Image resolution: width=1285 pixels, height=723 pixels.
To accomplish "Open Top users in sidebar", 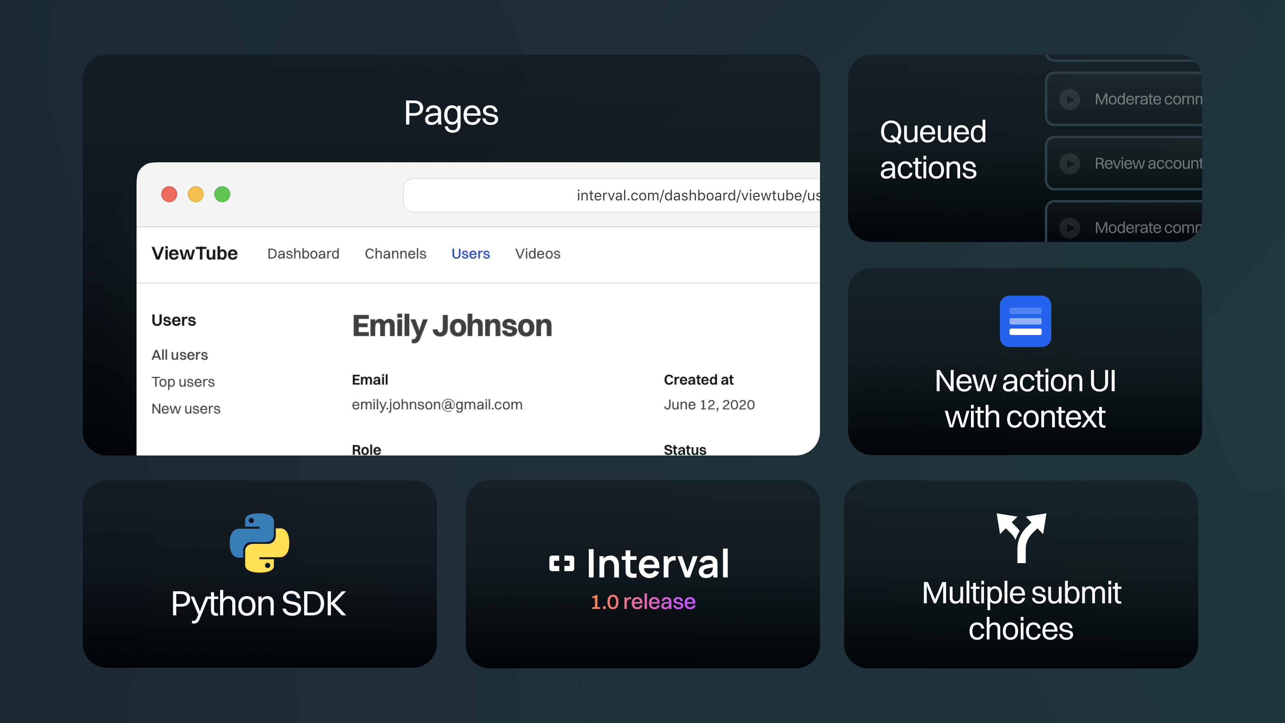I will point(183,382).
